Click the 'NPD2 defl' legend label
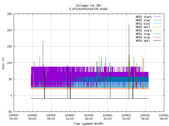The width and height of the screenshot is (169, 126). click(143, 27)
